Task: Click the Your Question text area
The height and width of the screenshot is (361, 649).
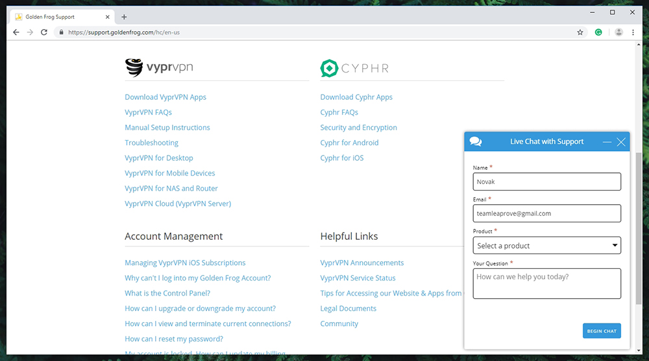Action: (546, 284)
